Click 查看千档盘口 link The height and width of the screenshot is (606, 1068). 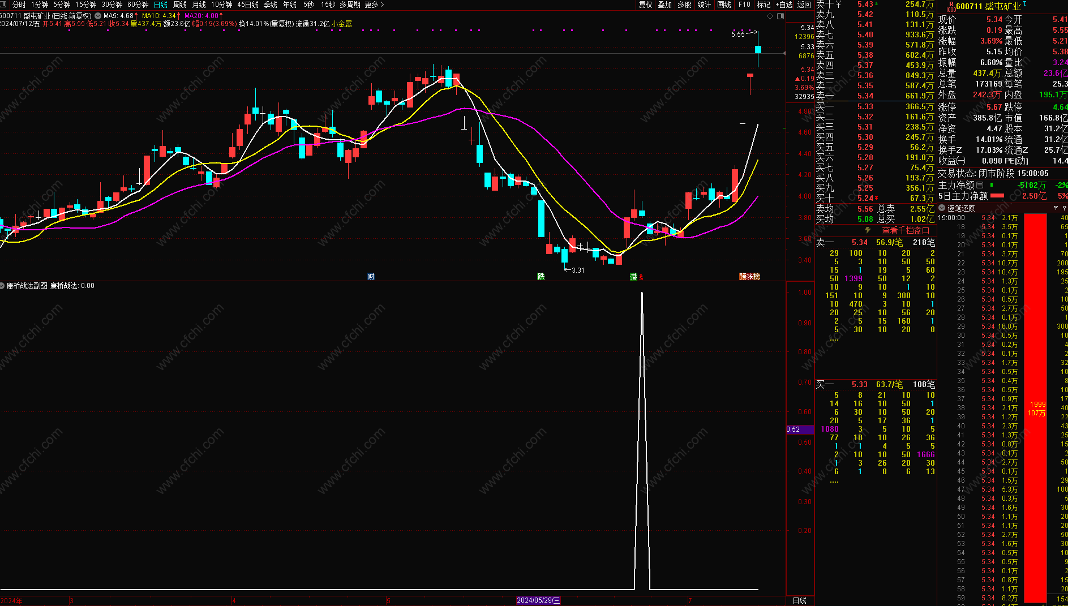[x=906, y=230]
